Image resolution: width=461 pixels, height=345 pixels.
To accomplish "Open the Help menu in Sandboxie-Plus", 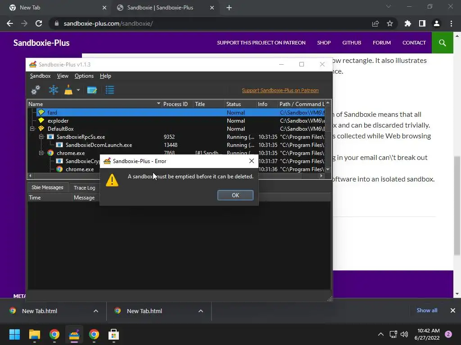I will 105,76.
